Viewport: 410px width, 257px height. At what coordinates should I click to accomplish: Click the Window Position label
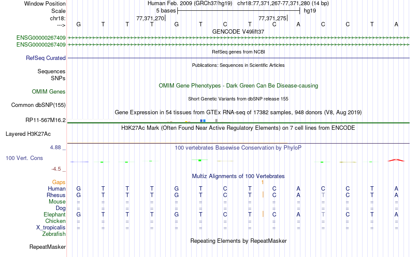45,3
